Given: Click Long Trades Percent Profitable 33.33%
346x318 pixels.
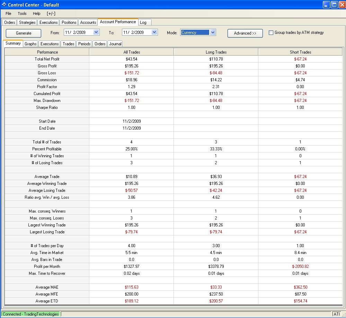Looking at the screenshot, I should (x=216, y=149).
